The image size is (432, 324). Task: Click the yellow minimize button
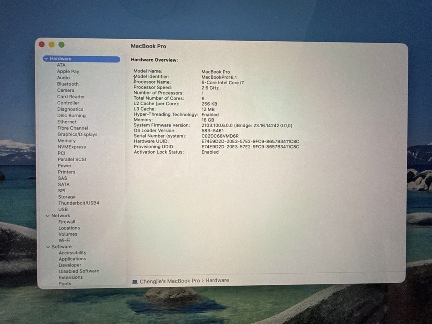52,45
